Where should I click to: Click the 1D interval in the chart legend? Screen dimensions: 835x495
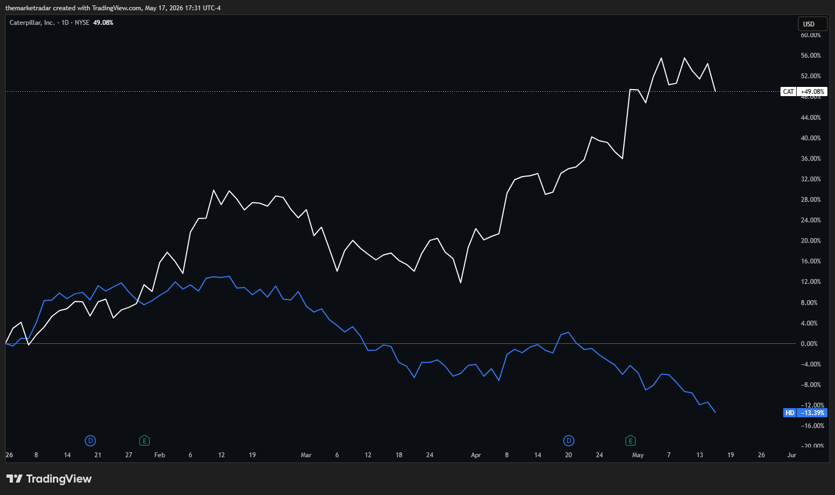pos(65,23)
